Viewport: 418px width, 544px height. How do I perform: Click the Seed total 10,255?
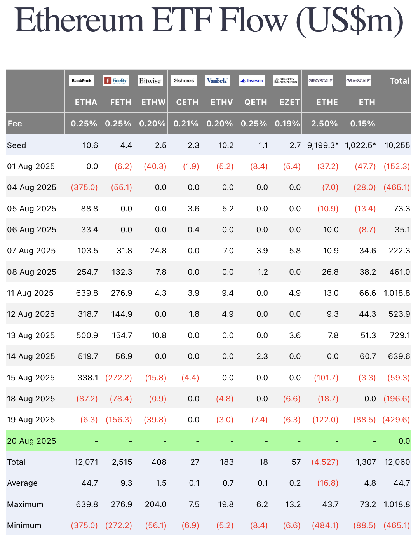point(397,145)
